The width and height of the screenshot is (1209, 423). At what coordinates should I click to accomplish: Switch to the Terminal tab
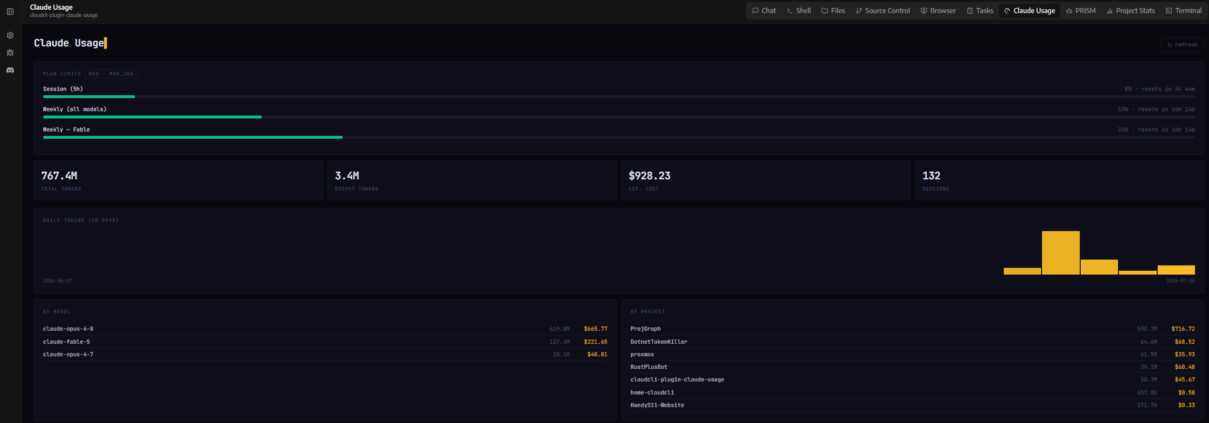tap(1184, 11)
